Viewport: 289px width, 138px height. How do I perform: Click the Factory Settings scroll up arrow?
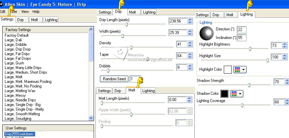click(x=91, y=29)
